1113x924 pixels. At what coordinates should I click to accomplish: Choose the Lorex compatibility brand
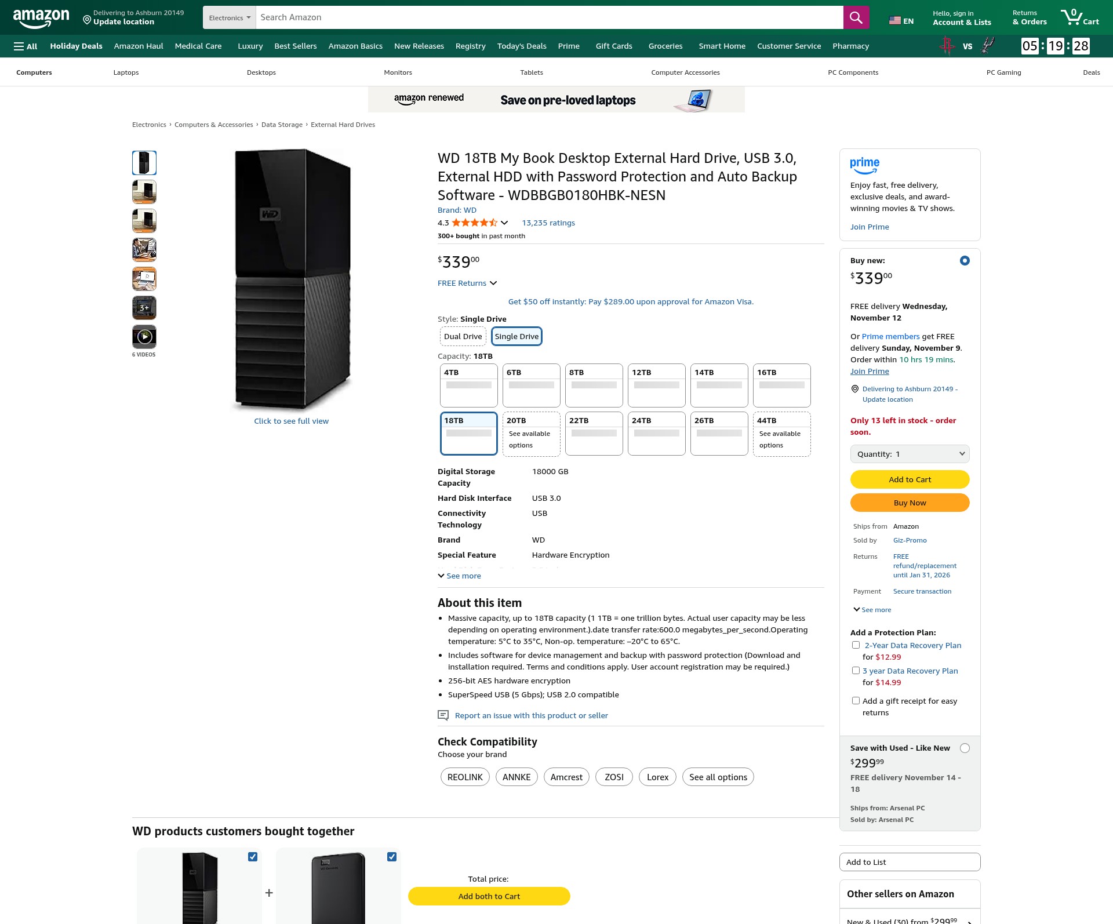[x=657, y=777]
